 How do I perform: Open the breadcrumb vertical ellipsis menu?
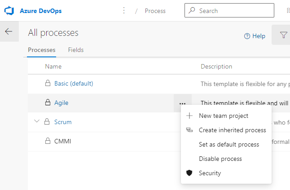(x=124, y=10)
